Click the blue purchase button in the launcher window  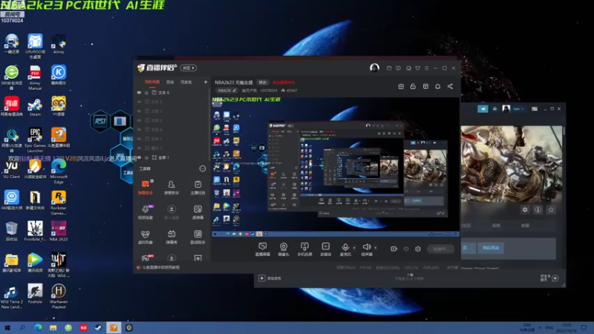pyautogui.click(x=491, y=248)
